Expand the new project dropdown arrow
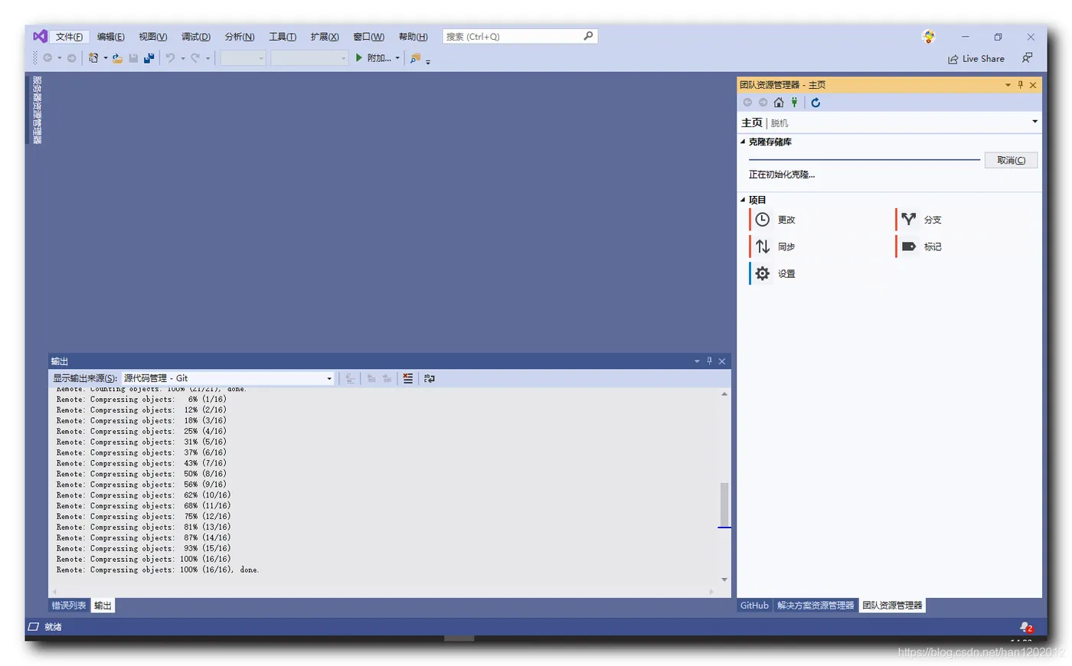Screen dimensions: 1072x666 105,58
